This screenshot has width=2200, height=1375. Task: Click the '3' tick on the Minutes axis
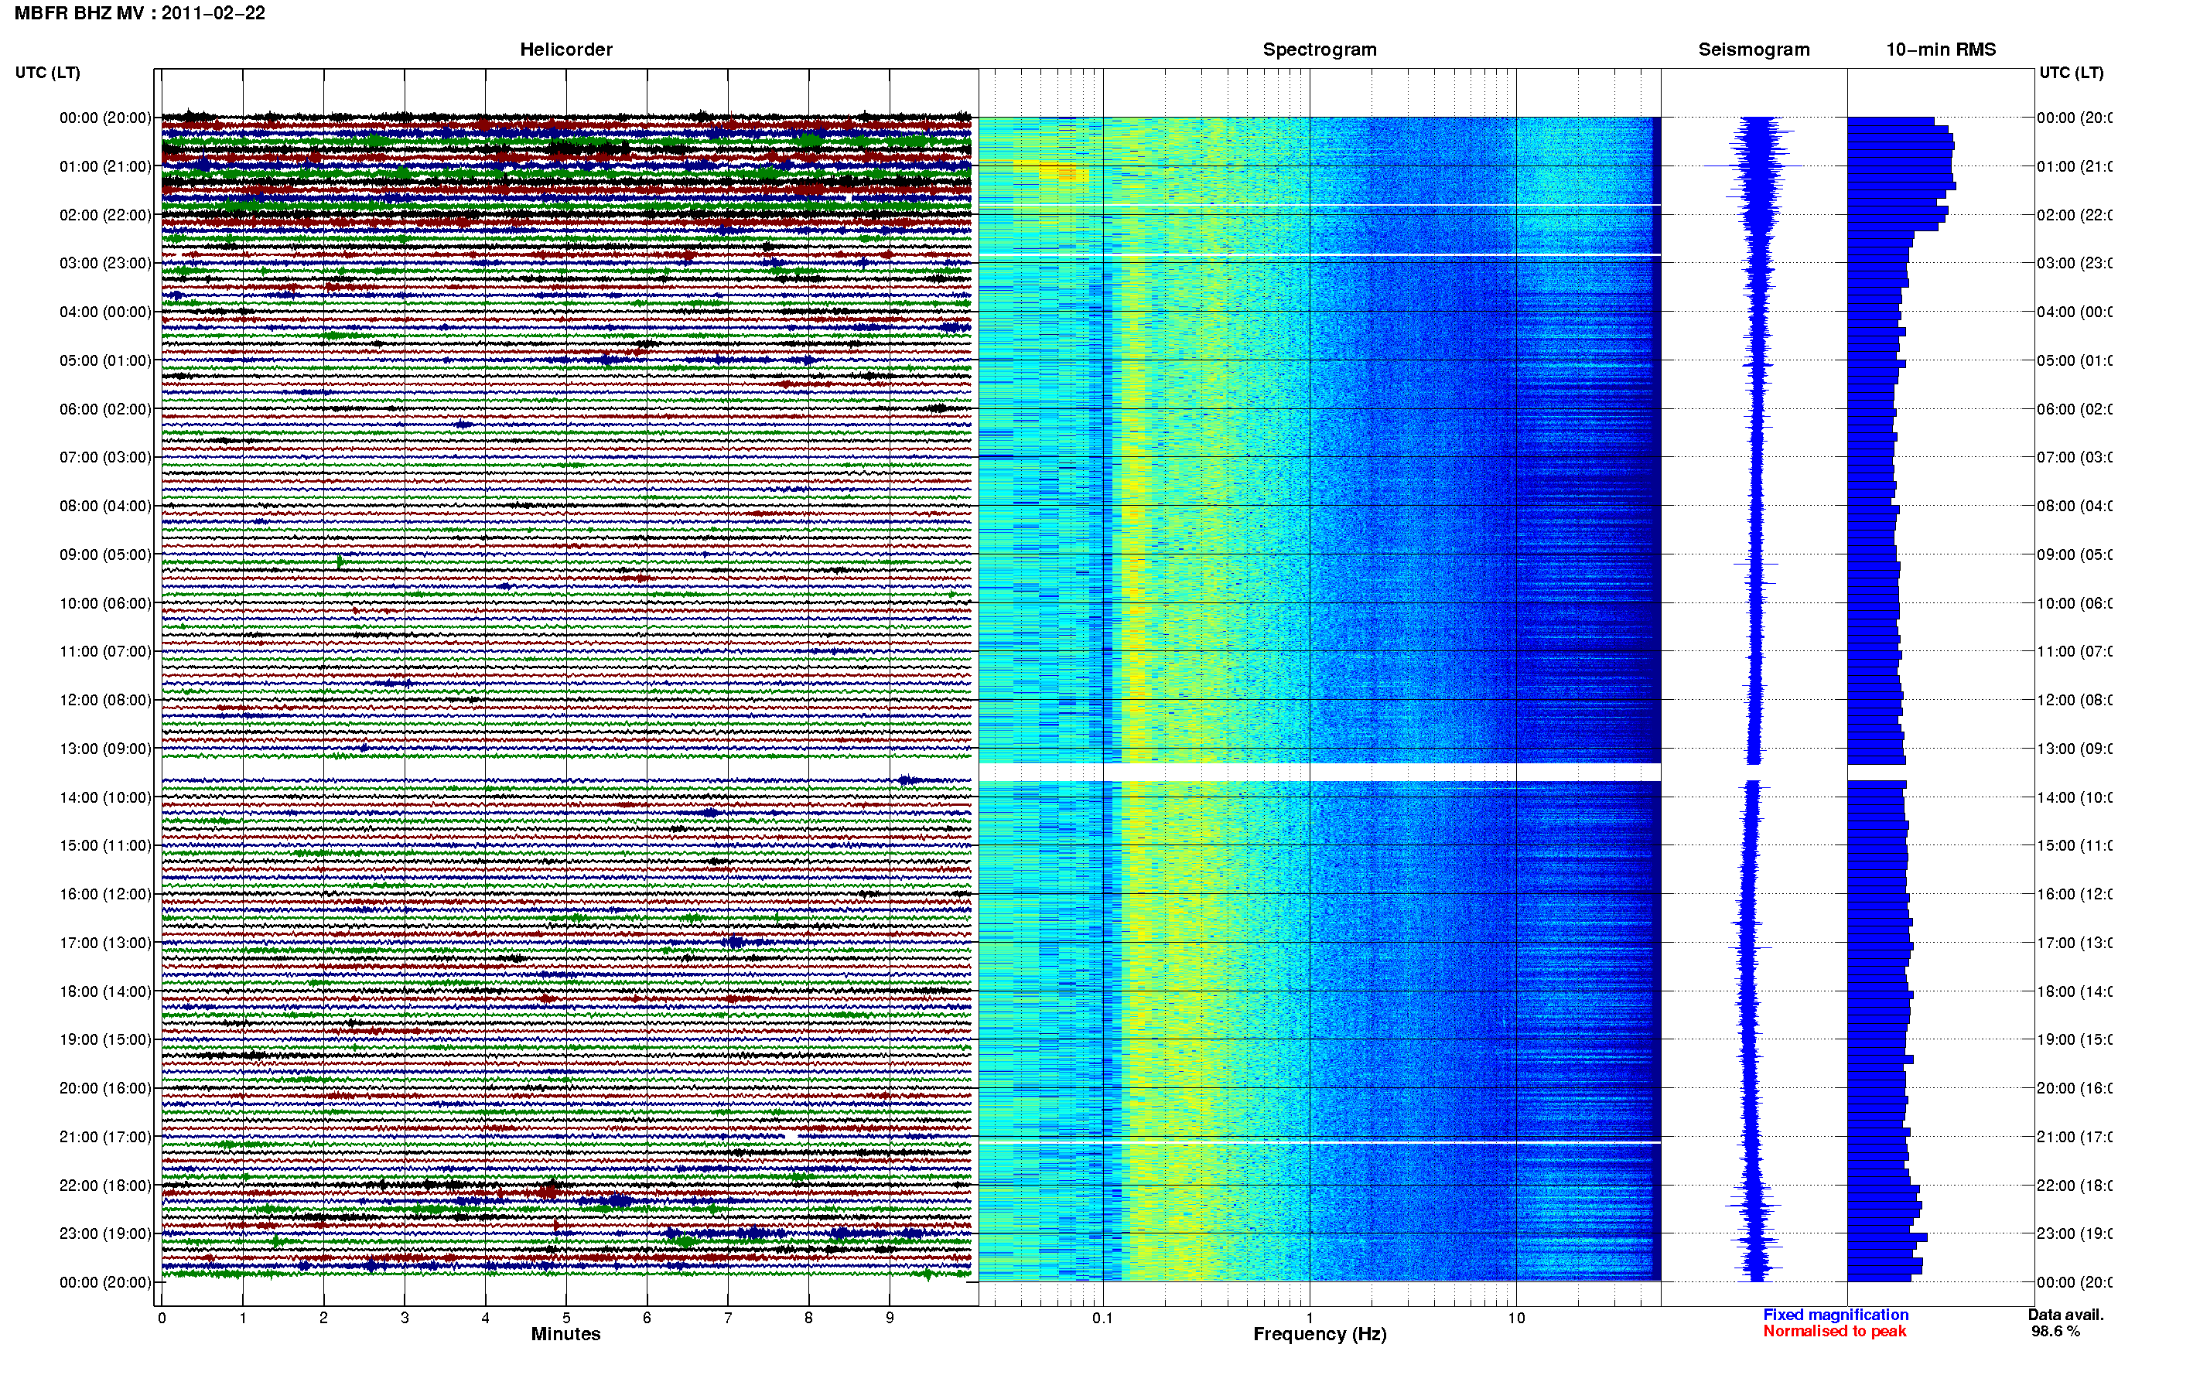[x=405, y=1318]
